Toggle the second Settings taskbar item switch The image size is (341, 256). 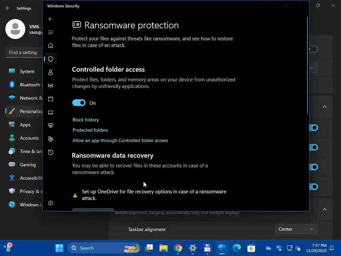pos(314,148)
